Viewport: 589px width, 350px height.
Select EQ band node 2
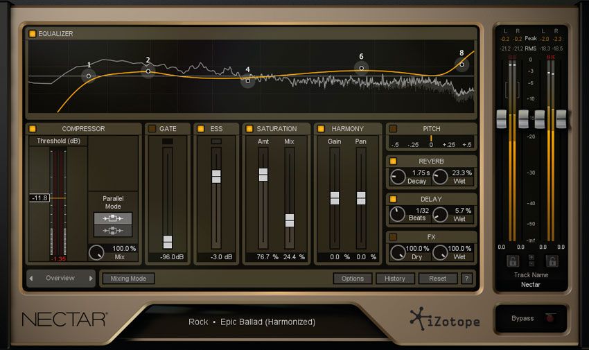click(x=148, y=71)
